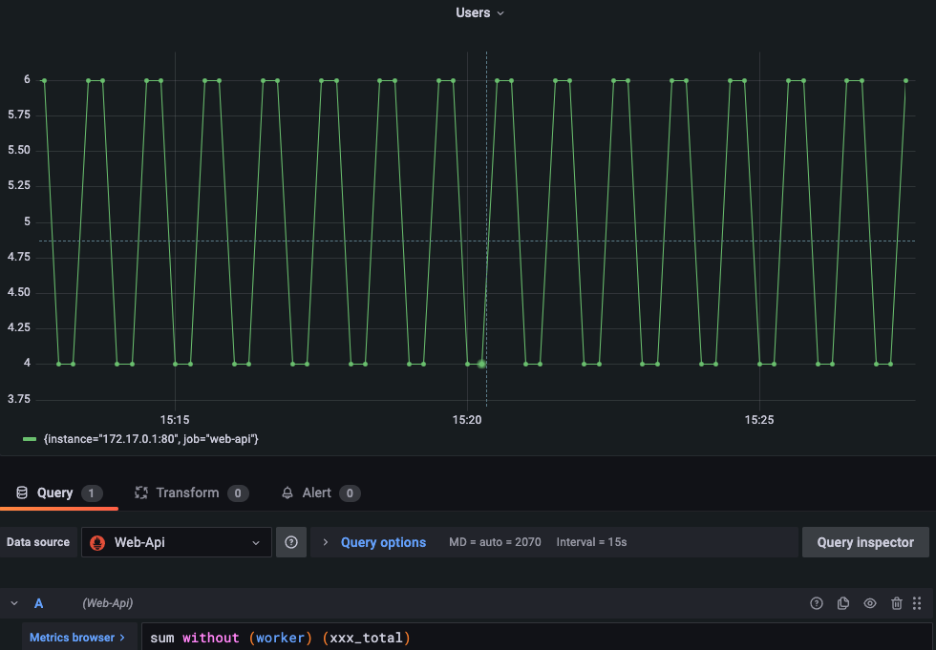Screen dimensions: 936x650
Task: Click the Query options link
Action: point(383,542)
